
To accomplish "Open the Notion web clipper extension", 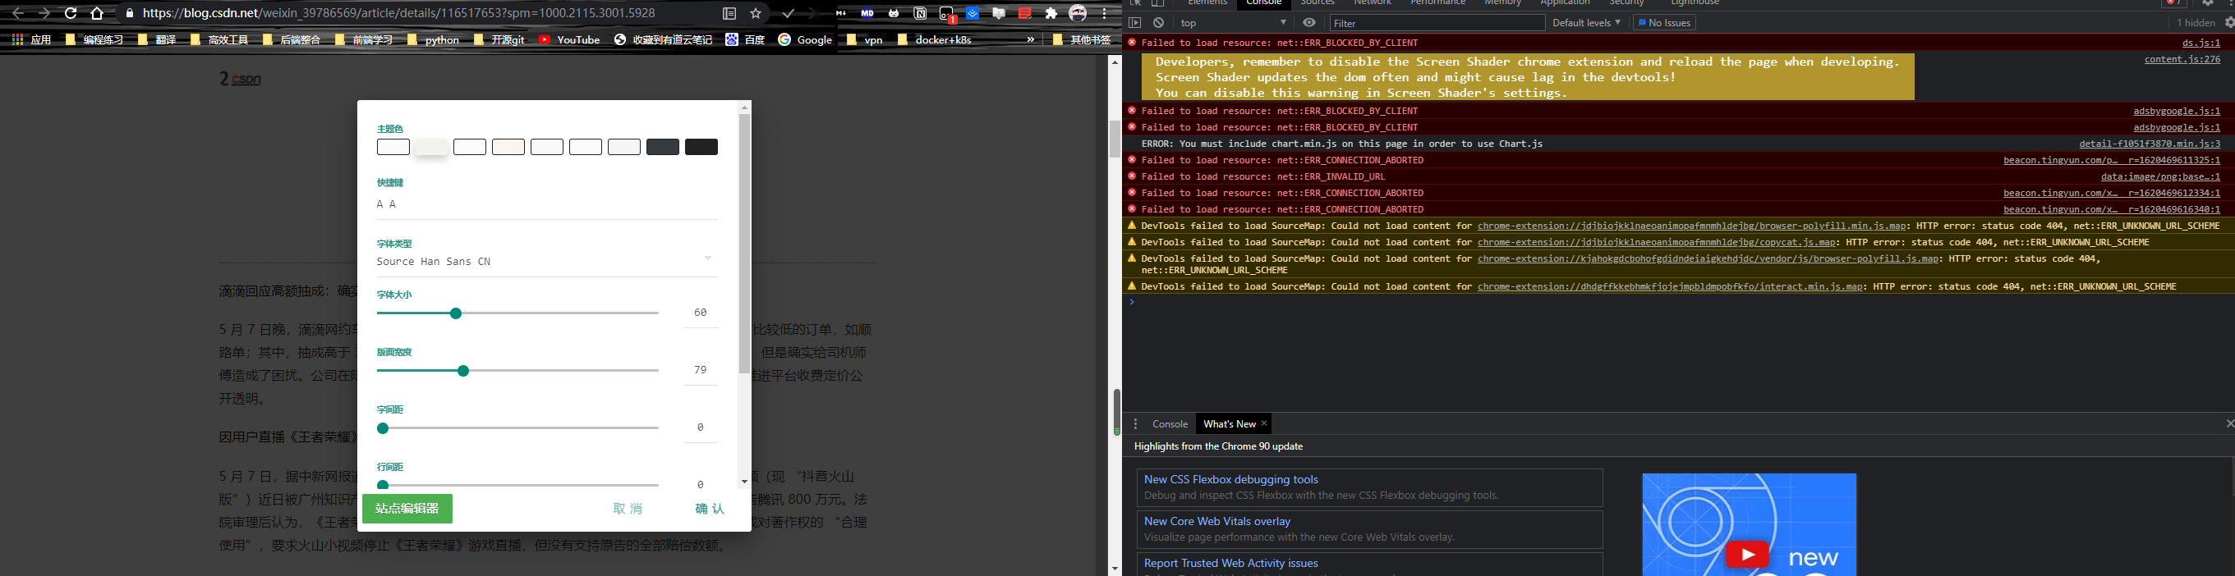I will [x=920, y=14].
